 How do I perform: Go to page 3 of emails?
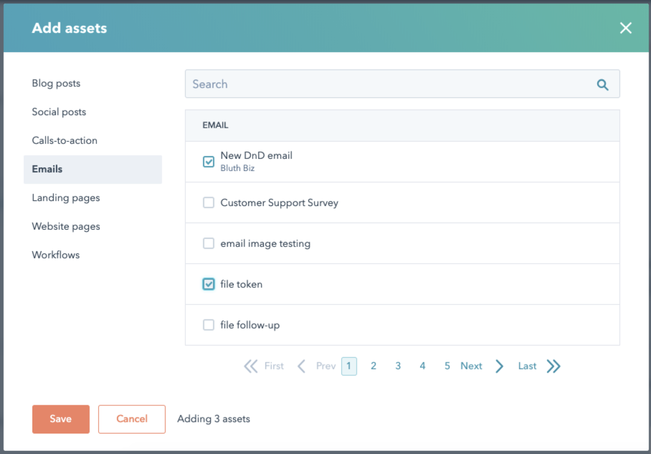tap(398, 366)
